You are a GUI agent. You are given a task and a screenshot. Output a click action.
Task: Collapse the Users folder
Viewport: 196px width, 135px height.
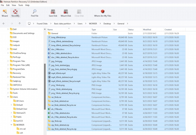pos(8,97)
